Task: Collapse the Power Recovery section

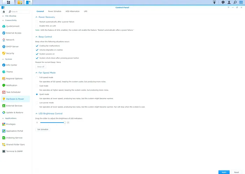Action: pos(36,17)
